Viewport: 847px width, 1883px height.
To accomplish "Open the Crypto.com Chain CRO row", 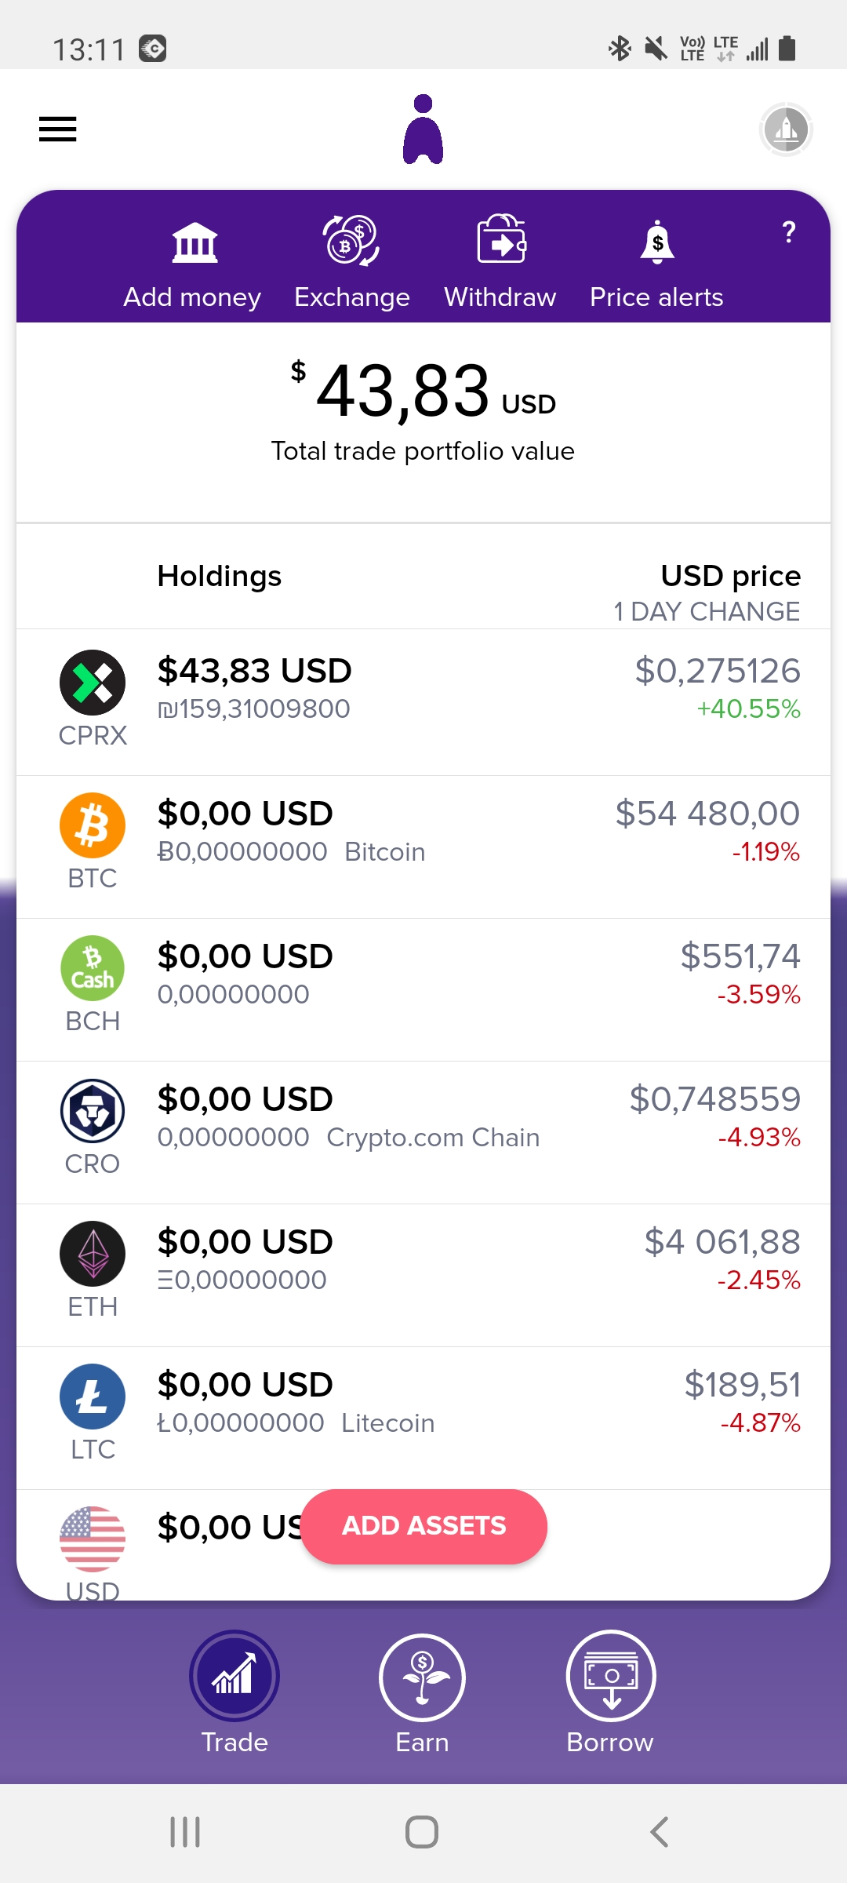I will pyautogui.click(x=423, y=1132).
